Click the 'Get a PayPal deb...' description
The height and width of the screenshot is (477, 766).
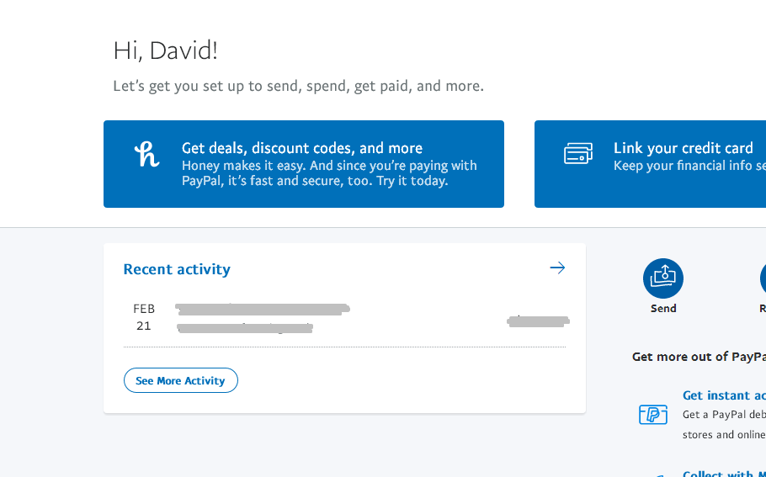(x=723, y=415)
